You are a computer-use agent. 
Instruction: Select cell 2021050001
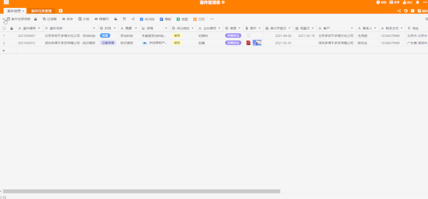pyautogui.click(x=29, y=36)
